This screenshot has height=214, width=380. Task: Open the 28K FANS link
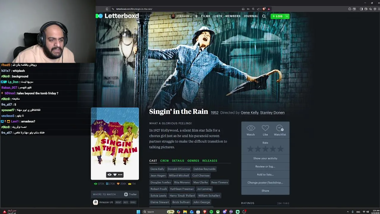283,203
